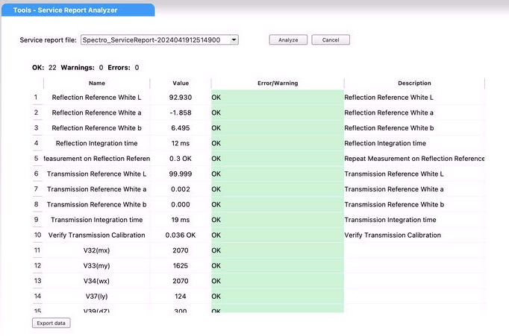The height and width of the screenshot is (336, 509).
Task: Select the V32(mx) row name
Action: (96, 250)
